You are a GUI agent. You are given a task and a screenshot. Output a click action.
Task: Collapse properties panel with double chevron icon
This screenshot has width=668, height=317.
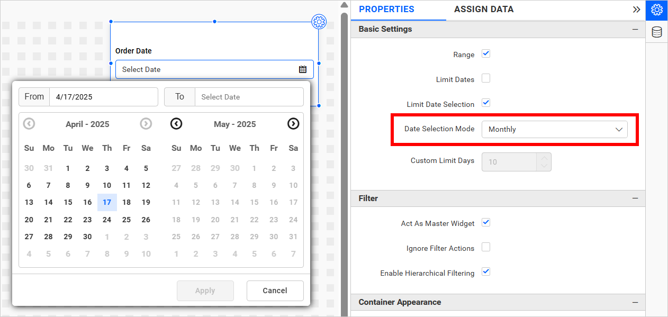pyautogui.click(x=636, y=10)
